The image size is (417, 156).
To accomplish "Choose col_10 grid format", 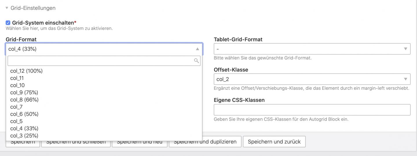I will click(x=17, y=85).
